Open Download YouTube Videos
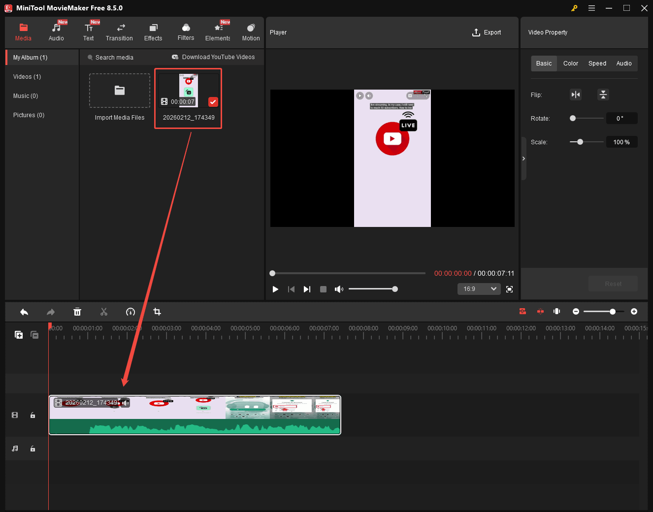 pos(214,57)
